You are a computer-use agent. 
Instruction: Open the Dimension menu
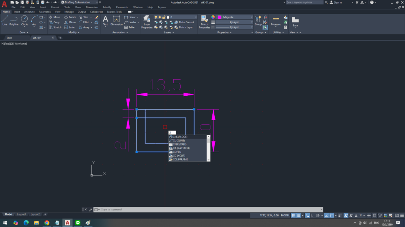pos(92,7)
